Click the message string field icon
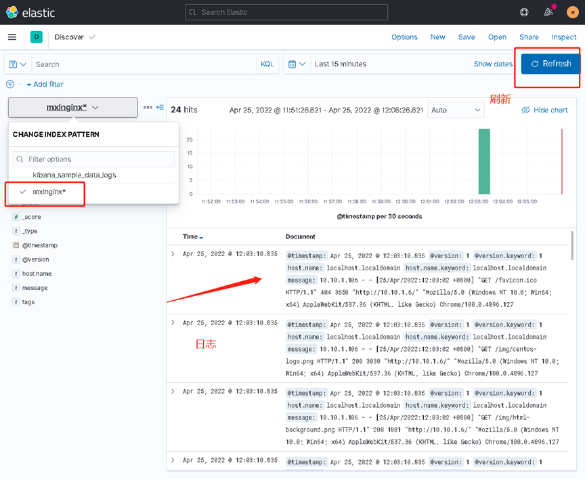 16,288
